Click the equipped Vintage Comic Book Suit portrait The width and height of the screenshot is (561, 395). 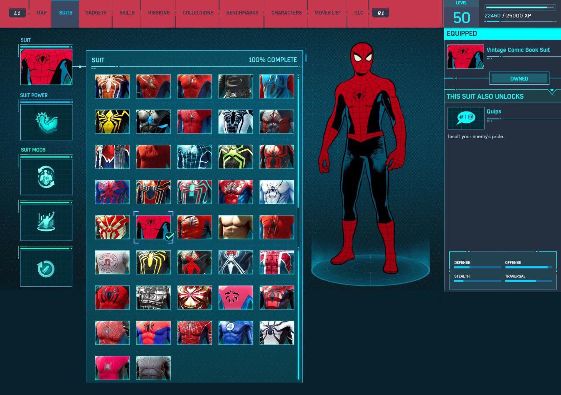465,56
